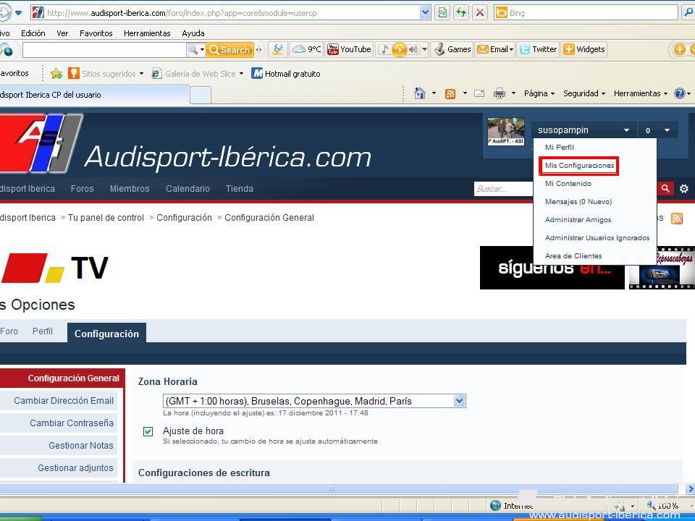Open Cambiar Dirección Email sidebar item
The width and height of the screenshot is (695, 521).
59,400
